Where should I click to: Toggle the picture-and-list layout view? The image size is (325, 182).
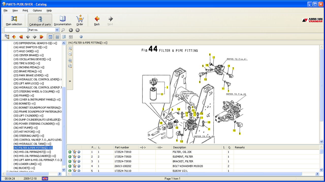[x=51, y=37]
